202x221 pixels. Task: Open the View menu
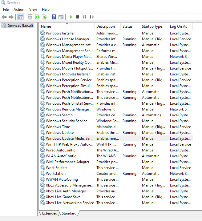pos(33,10)
